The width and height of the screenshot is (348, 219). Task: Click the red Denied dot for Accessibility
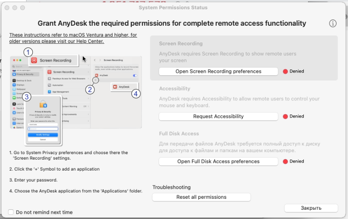(x=285, y=117)
